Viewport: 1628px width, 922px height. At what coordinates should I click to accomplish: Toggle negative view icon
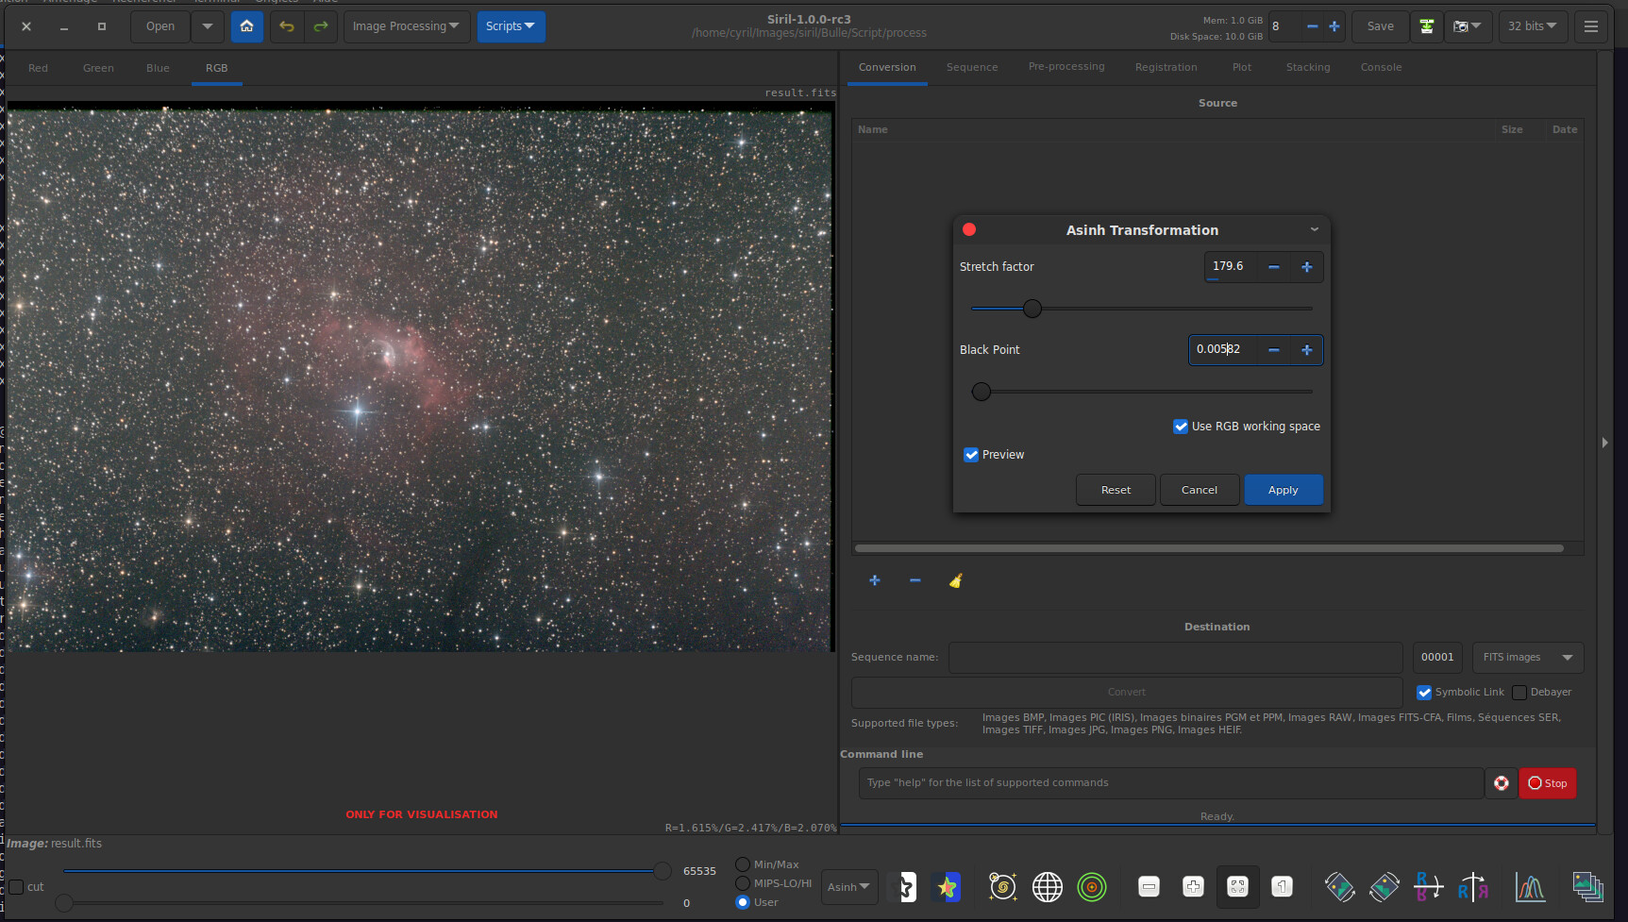903,887
